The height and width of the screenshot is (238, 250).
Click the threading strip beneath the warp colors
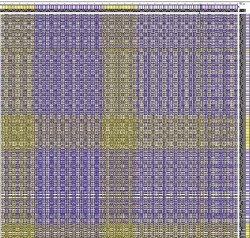(119, 11)
